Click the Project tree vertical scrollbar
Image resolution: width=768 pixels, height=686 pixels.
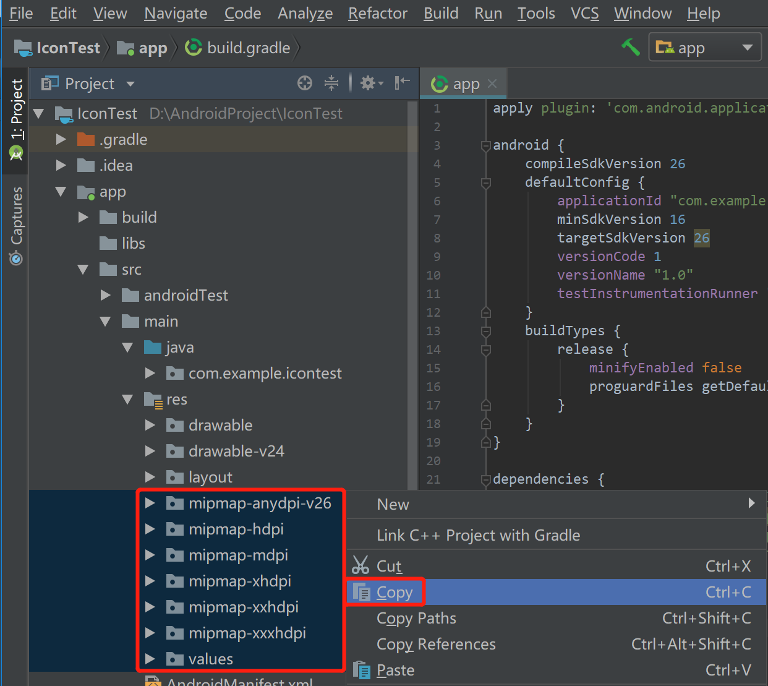[x=412, y=296]
